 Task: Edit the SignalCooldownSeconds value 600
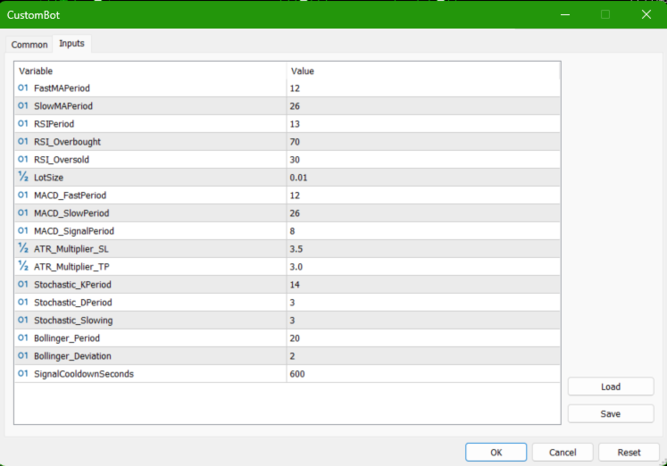click(x=423, y=374)
